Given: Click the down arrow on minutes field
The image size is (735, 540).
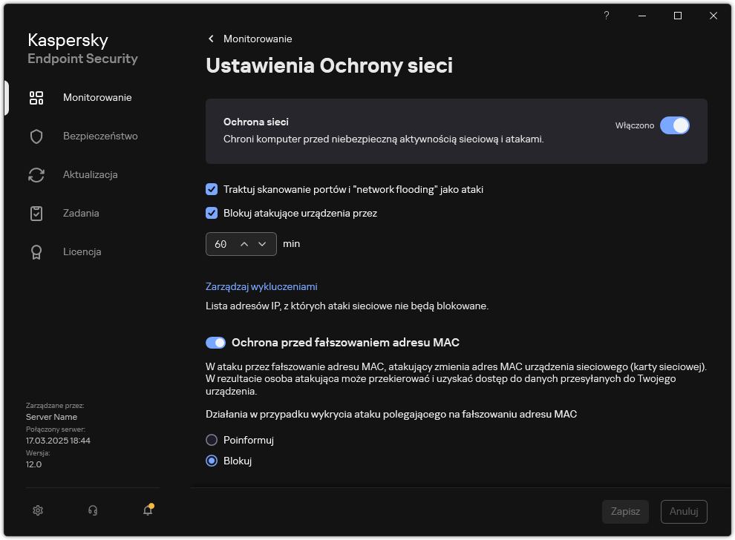Looking at the screenshot, I should [x=262, y=243].
